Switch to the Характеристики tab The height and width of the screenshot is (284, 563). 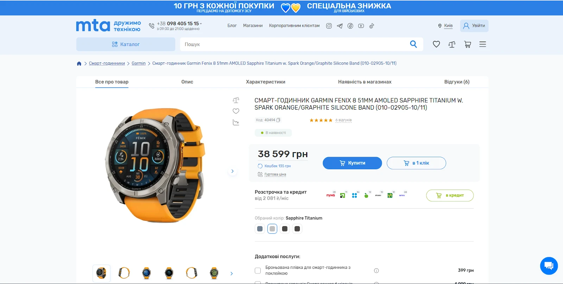266,82
